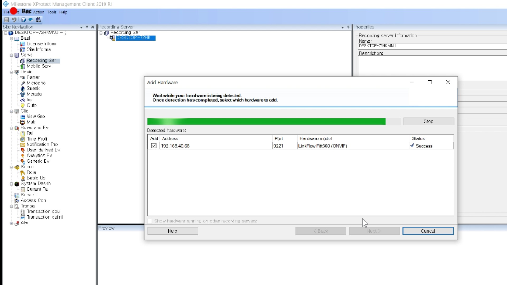The image size is (507, 285).
Task: Click the Help question mark toolbar icon
Action: tap(24, 20)
